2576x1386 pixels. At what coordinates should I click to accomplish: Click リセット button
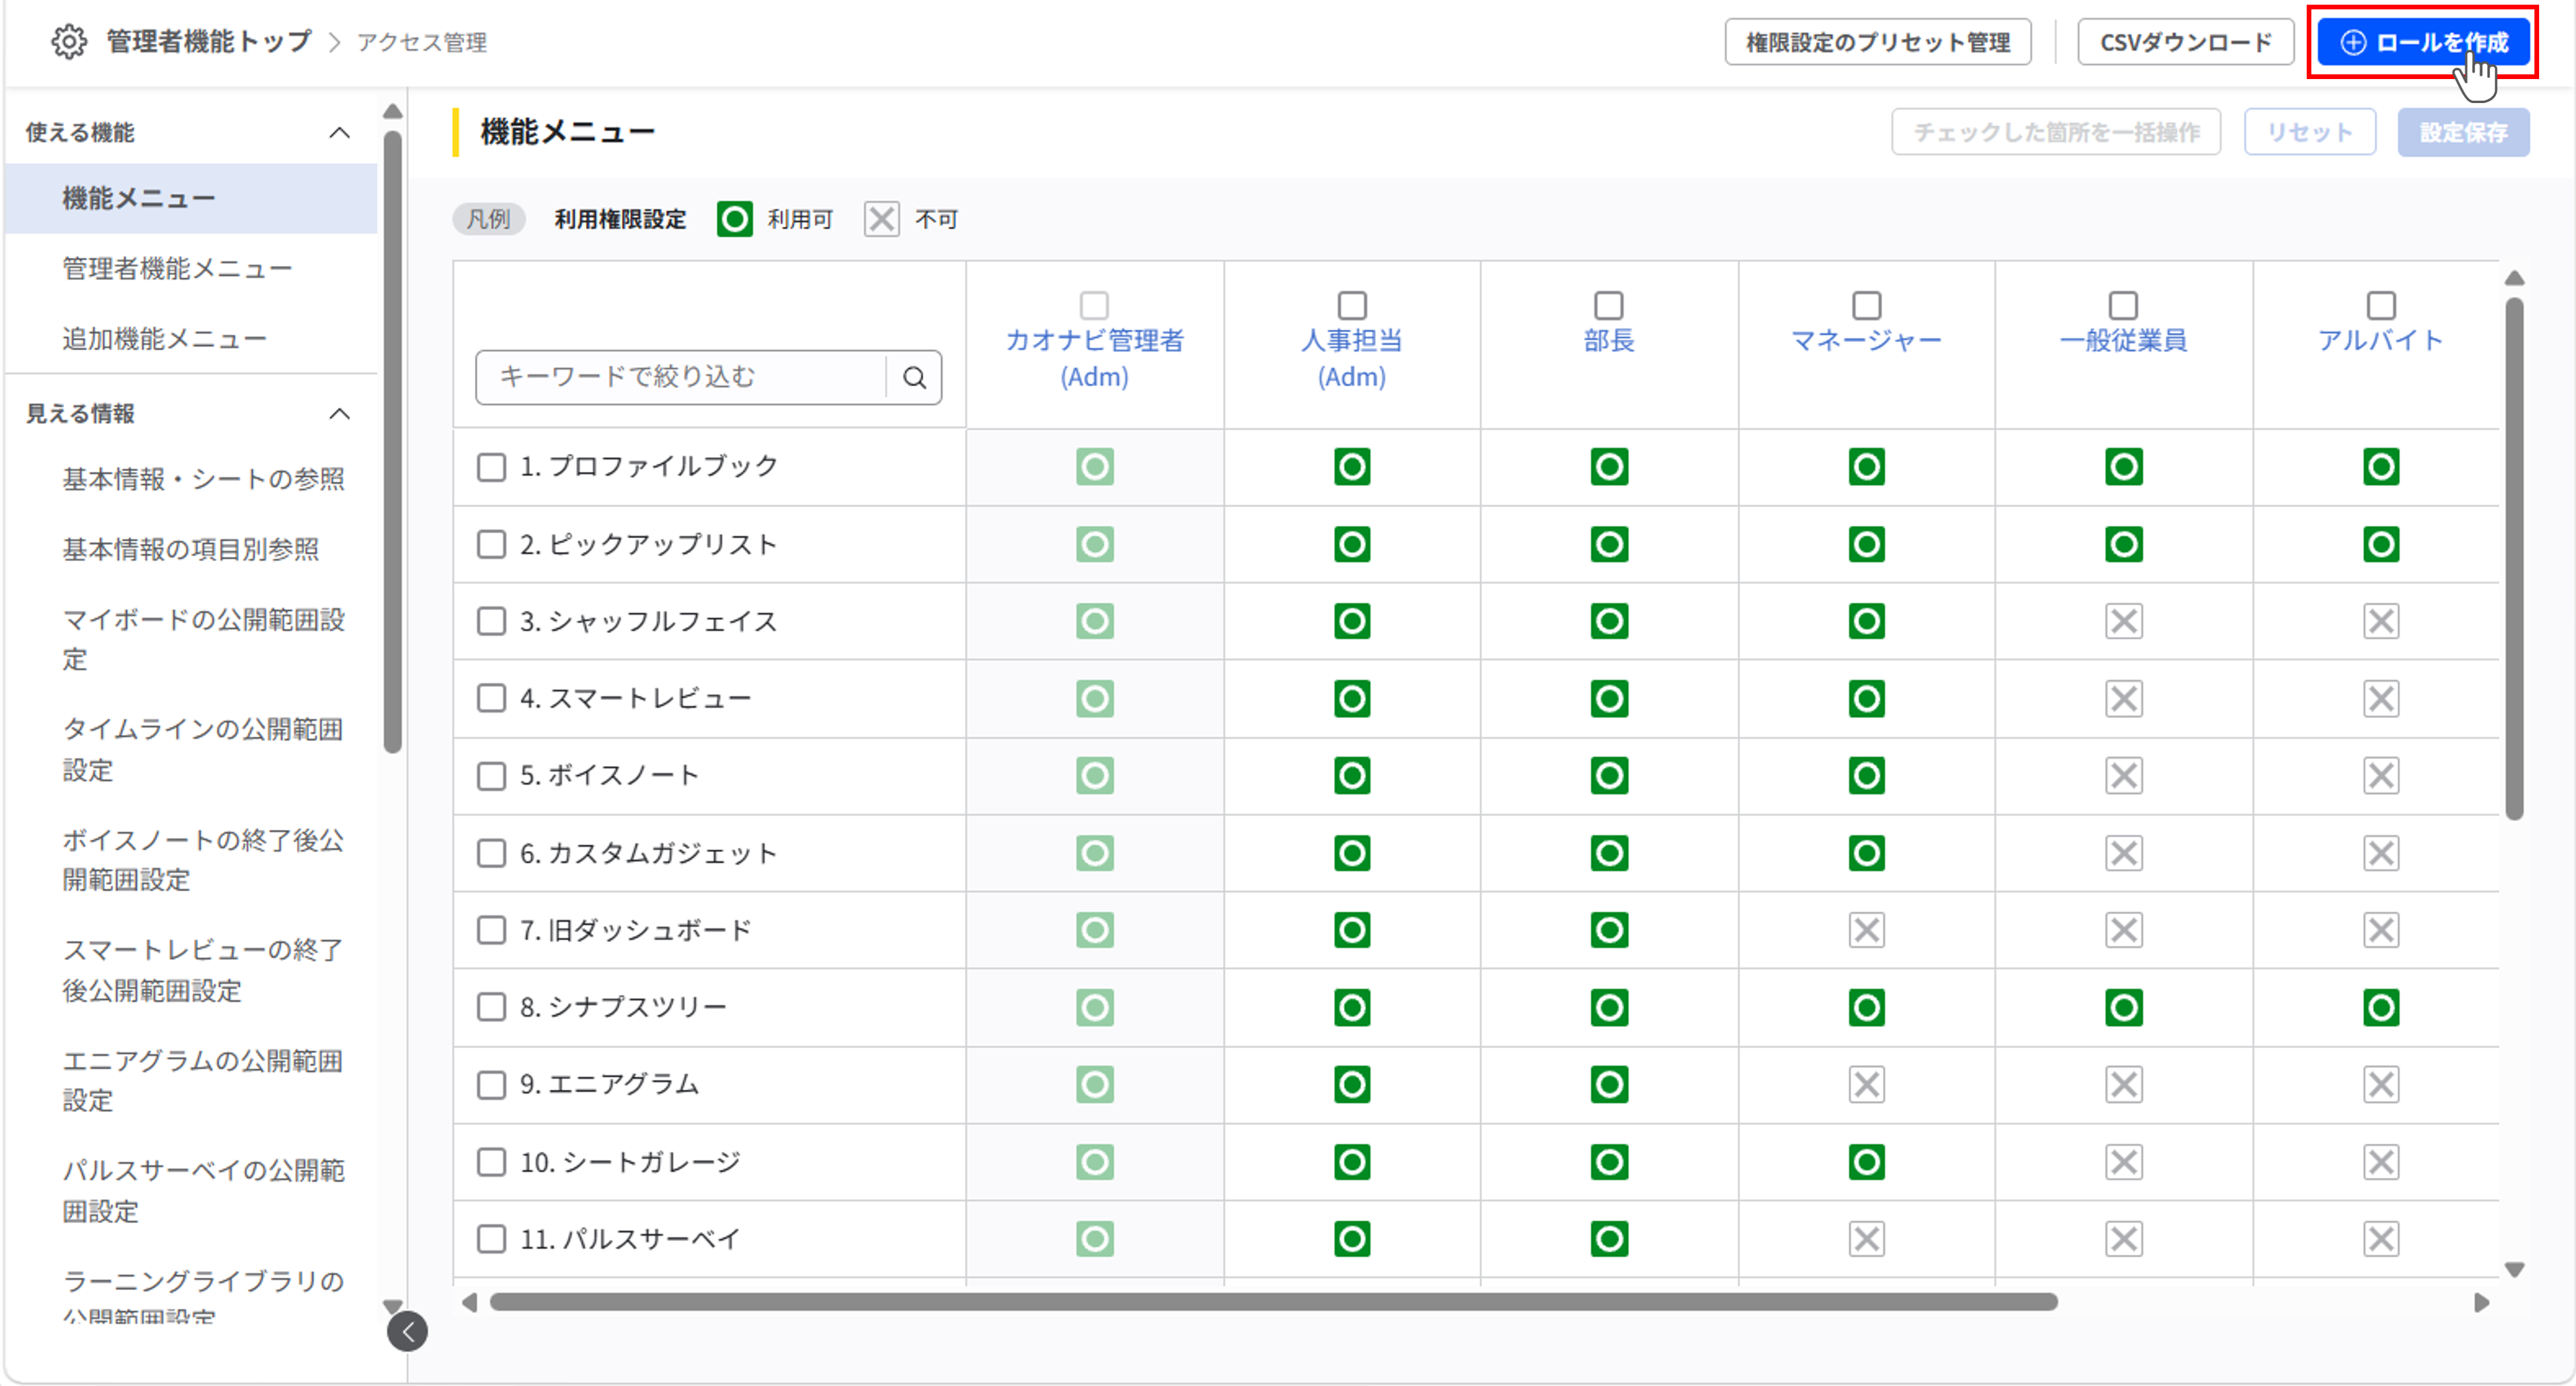[2309, 132]
